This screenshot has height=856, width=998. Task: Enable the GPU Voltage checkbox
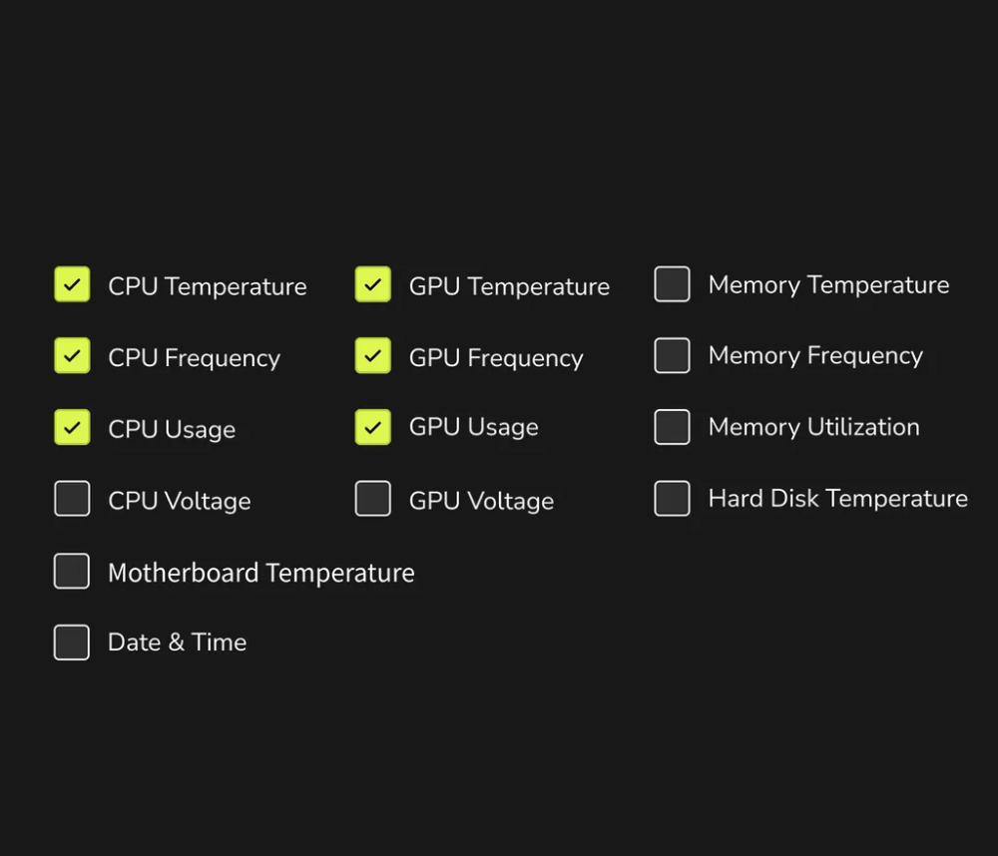(373, 499)
